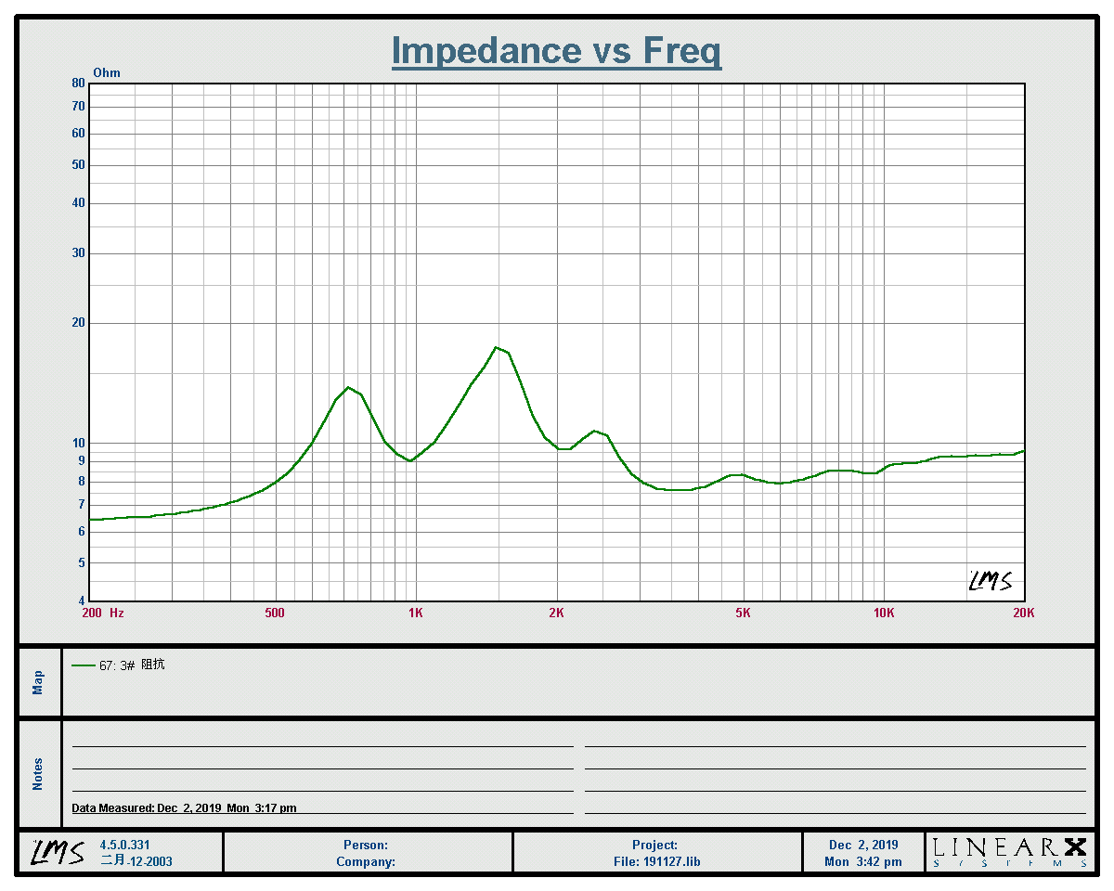
Task: Click the LMS watermark inside the graph
Action: tap(991, 581)
